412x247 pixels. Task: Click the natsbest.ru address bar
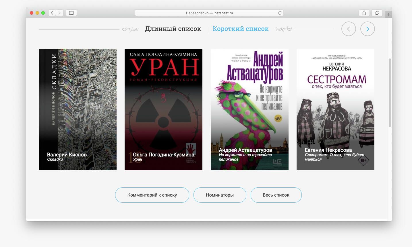click(209, 13)
